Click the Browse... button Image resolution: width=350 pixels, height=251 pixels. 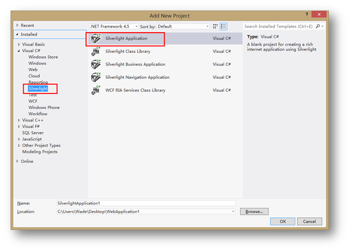click(254, 211)
